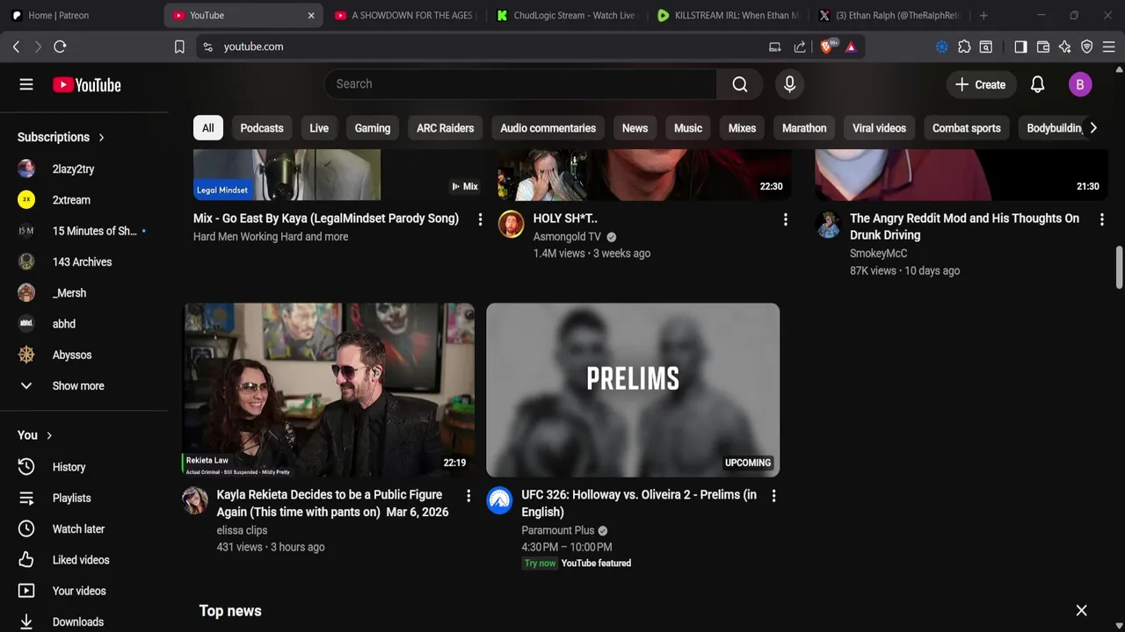Close the YouTube browser tab

click(x=311, y=15)
